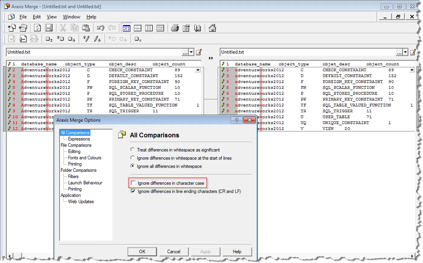Screen dimensions: 423x263
Task: Click browse '...' button for right file
Action: pos(399,52)
